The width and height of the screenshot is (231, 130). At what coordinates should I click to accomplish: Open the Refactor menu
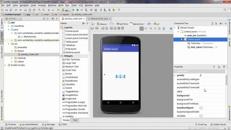52,5
